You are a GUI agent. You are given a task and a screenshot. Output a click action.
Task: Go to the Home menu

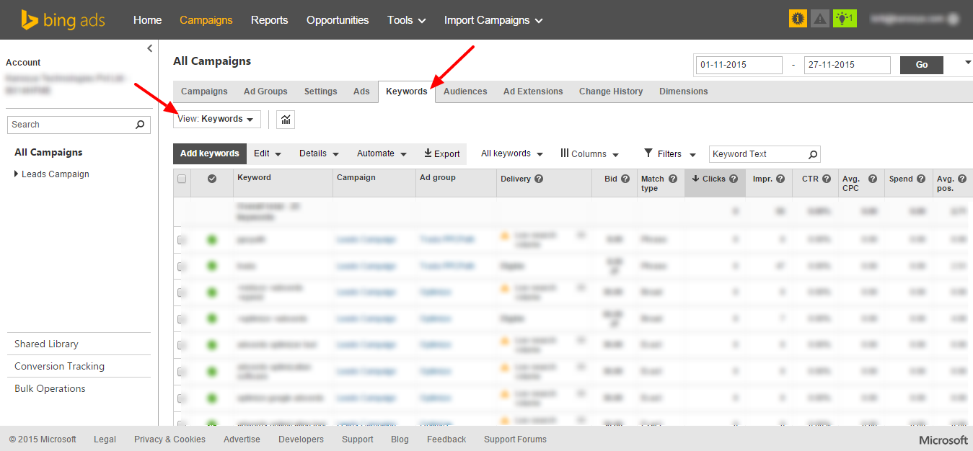pos(147,20)
